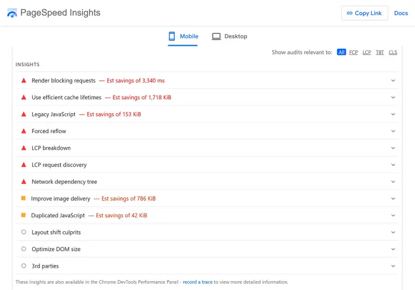Click the red triangle beside Legacy JavaScript
This screenshot has height=290, width=415.
24,114
